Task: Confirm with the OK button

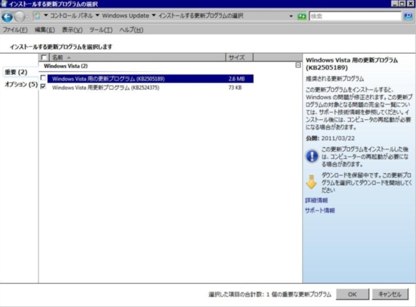Action: point(352,294)
